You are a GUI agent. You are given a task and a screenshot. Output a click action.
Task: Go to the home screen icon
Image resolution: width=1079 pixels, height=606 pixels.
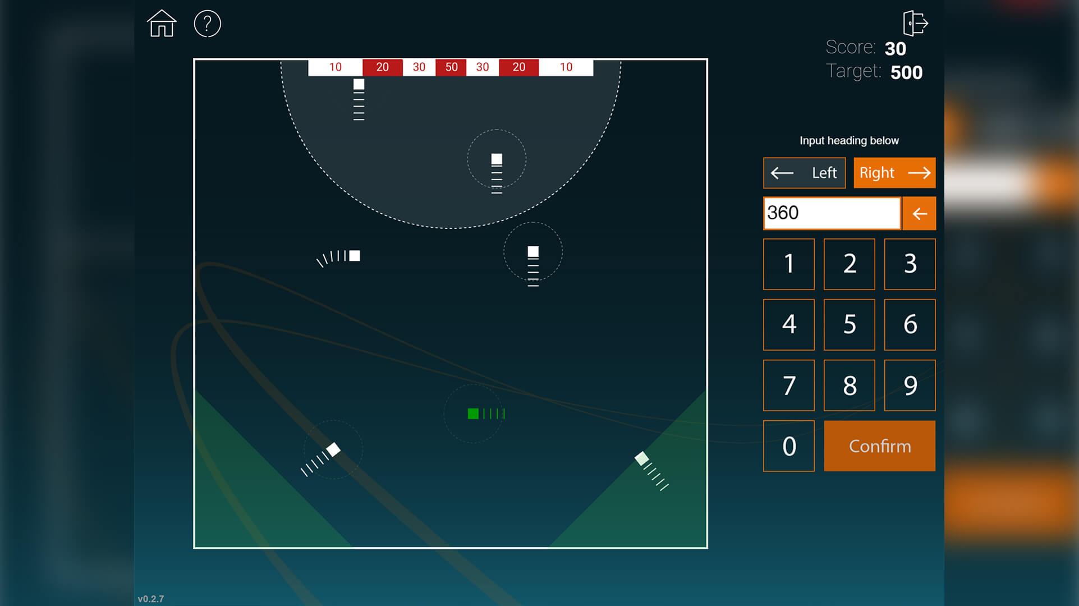[162, 24]
